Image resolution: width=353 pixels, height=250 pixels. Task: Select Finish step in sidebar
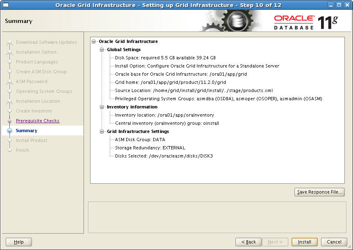[x=23, y=150]
